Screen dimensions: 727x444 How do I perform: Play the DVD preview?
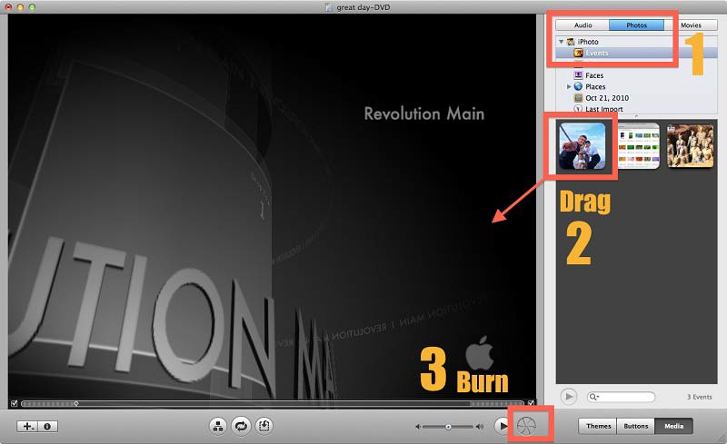(x=502, y=425)
